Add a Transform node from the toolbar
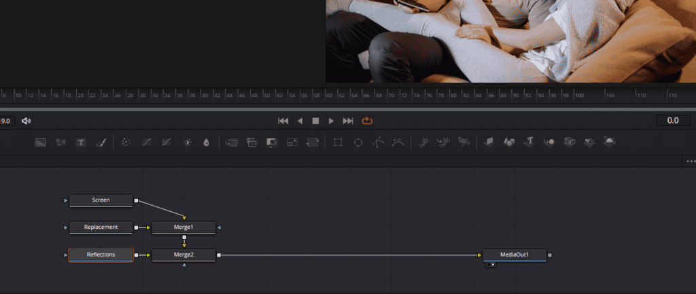The width and height of the screenshot is (696, 294). 313,143
